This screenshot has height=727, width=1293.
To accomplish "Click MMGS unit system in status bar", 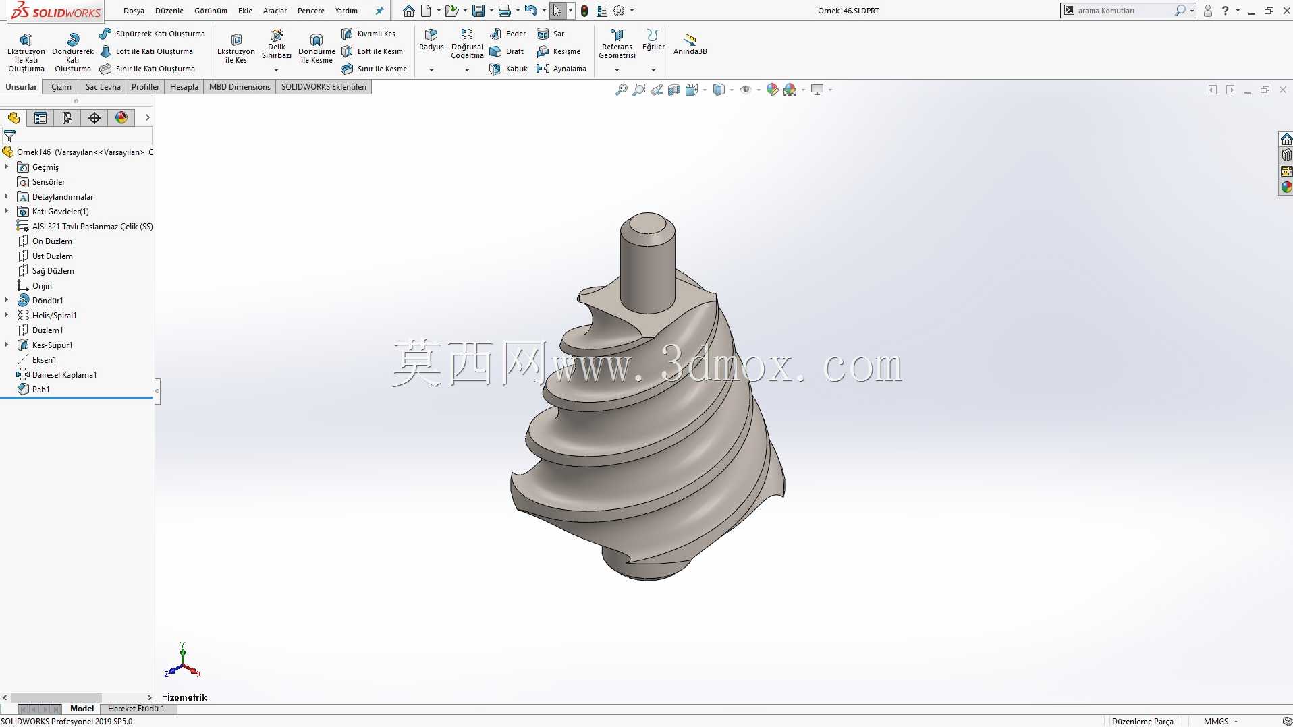I will coord(1216,721).
